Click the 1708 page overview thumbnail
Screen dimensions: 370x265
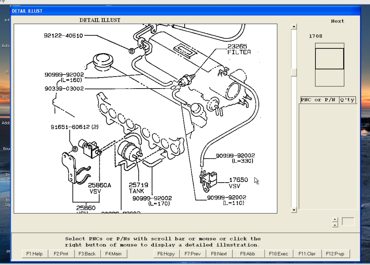tap(330, 64)
